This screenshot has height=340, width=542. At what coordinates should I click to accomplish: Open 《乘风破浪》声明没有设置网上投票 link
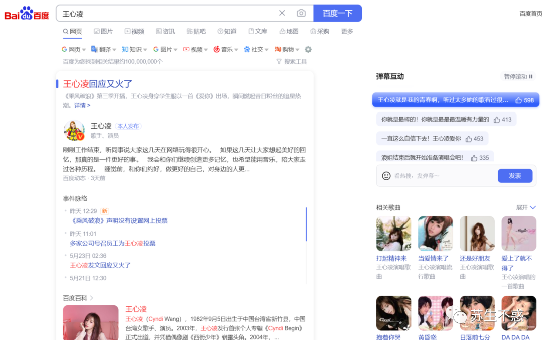point(118,220)
